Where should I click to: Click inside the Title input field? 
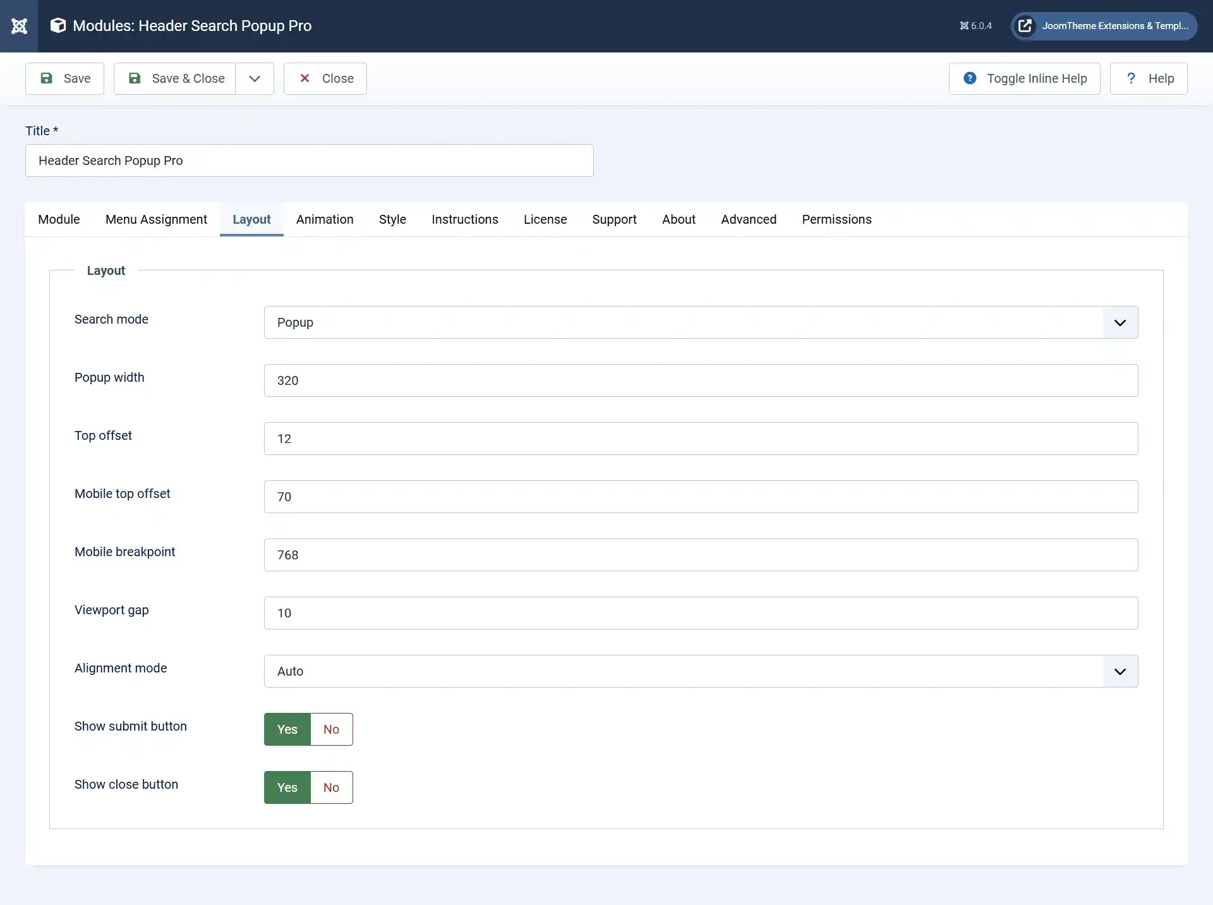coord(309,160)
